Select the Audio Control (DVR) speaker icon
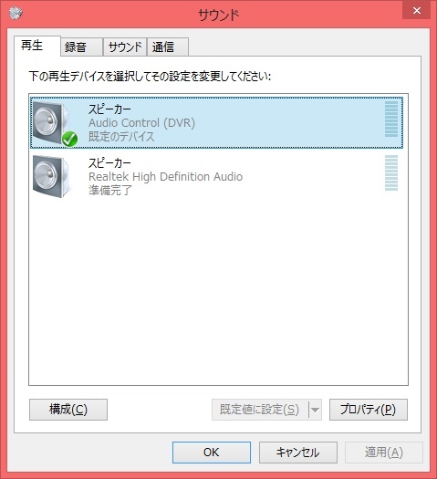The width and height of the screenshot is (437, 479). point(52,123)
